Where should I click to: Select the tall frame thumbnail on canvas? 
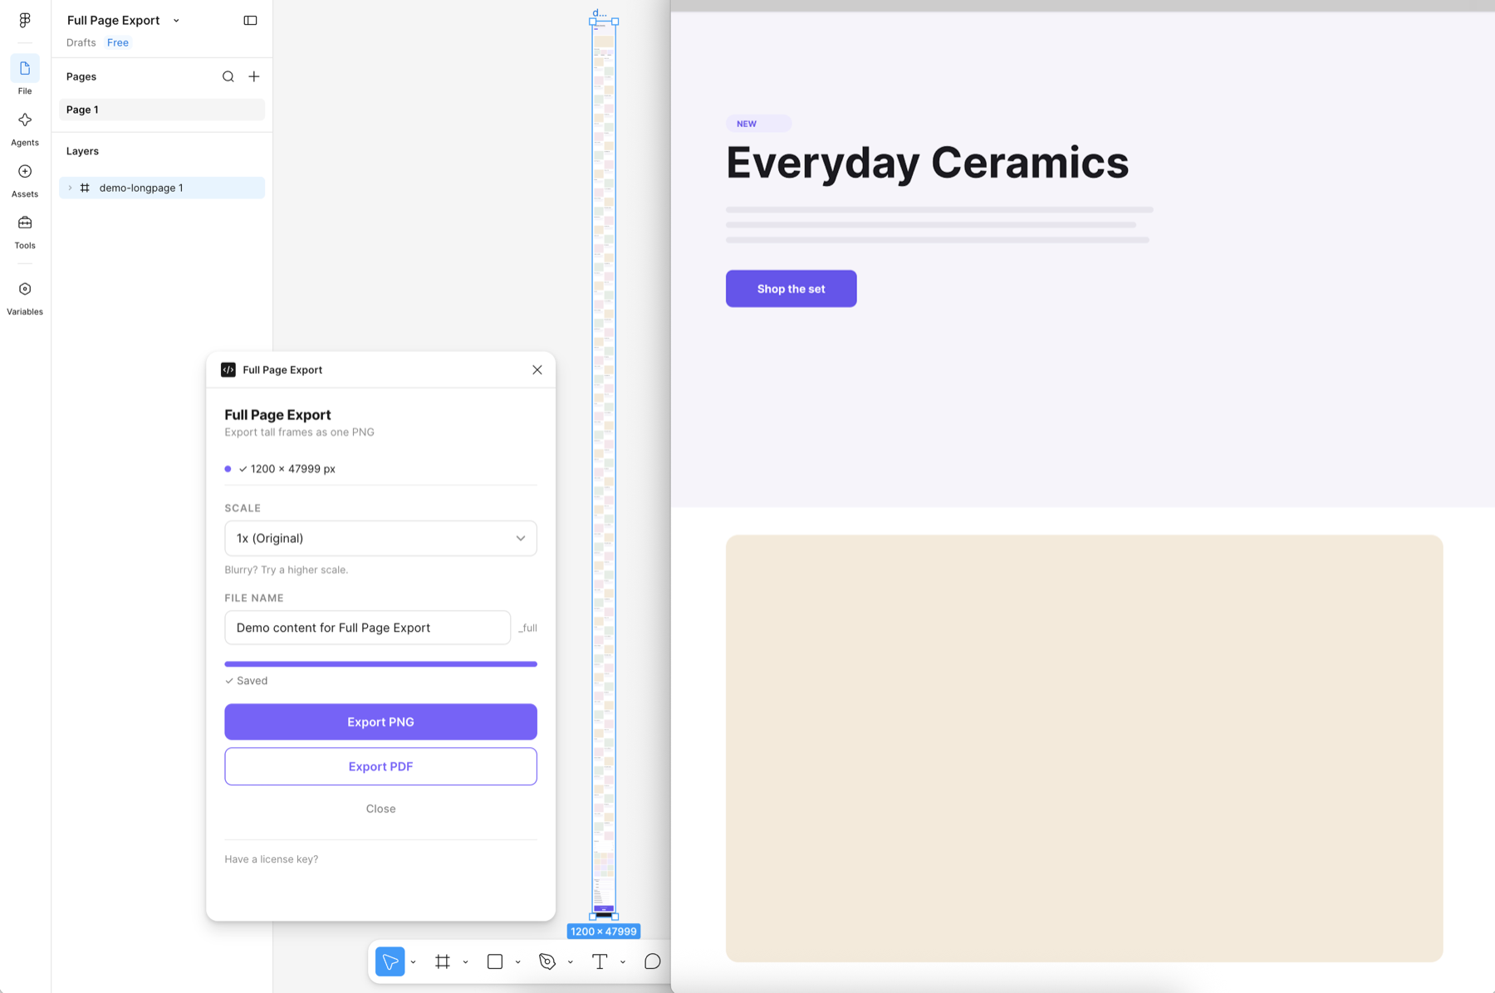tap(604, 469)
